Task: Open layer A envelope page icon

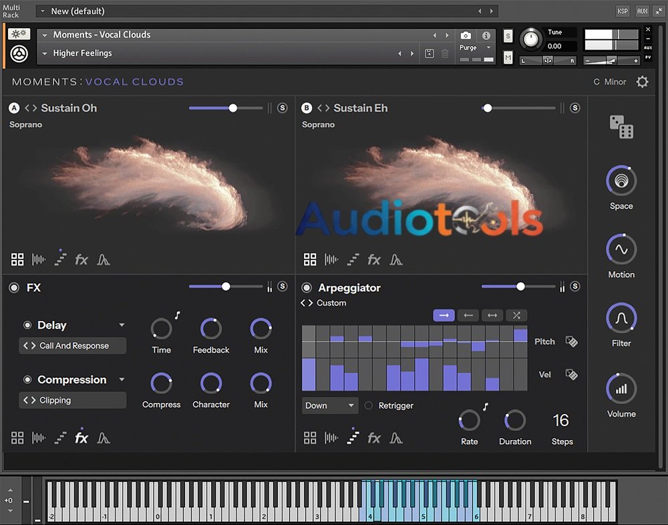Action: point(104,259)
